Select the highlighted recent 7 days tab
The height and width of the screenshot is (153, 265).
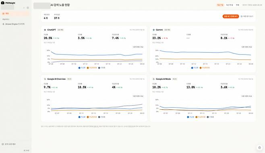pyautogui.click(x=220, y=5)
